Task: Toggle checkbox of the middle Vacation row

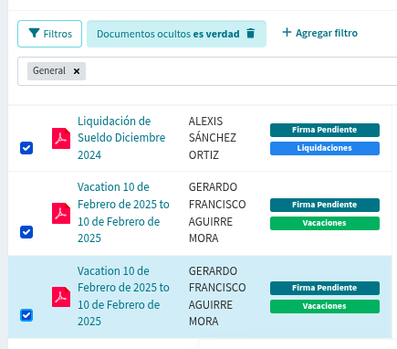Action: tap(26, 232)
